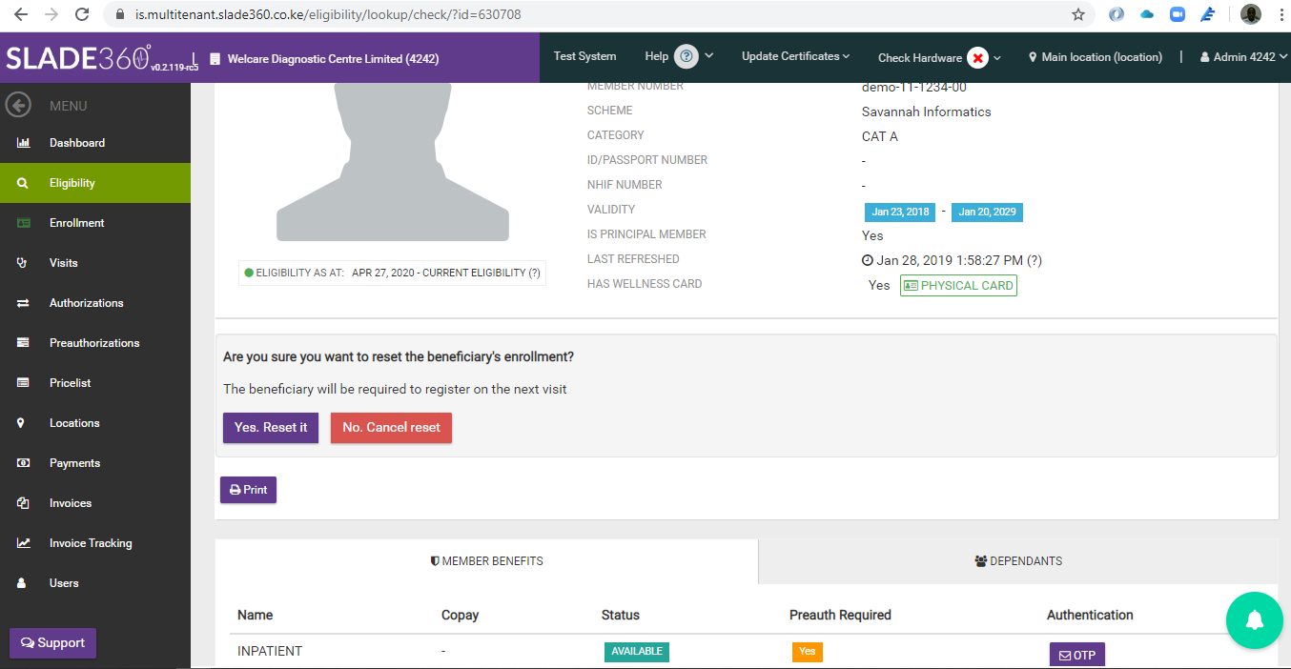This screenshot has width=1291, height=669.
Task: Click Main location (location)
Action: click(1096, 57)
